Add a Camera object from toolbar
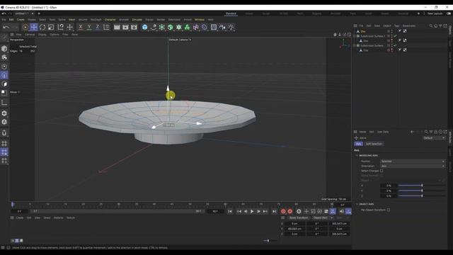Screen dimensions: 453x255 pyautogui.click(x=222, y=27)
